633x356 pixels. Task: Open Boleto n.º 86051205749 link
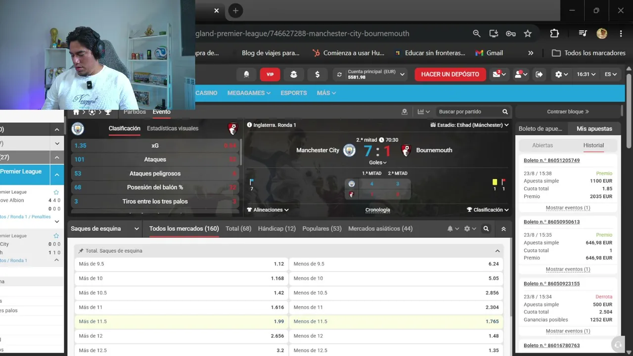[x=551, y=161]
